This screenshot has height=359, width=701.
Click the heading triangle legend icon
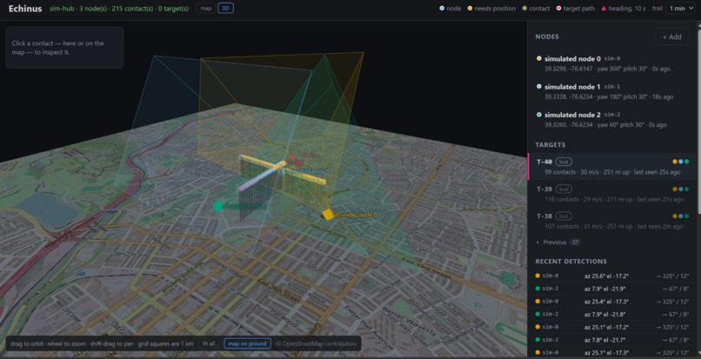(x=604, y=8)
